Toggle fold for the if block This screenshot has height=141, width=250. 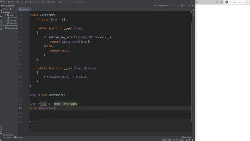pyautogui.click(x=29, y=38)
